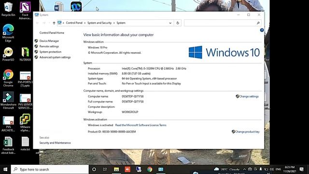Expand breadcrumb arrow after Control Panel
Image resolution: width=309 pixels, height=174 pixels.
pos(85,23)
